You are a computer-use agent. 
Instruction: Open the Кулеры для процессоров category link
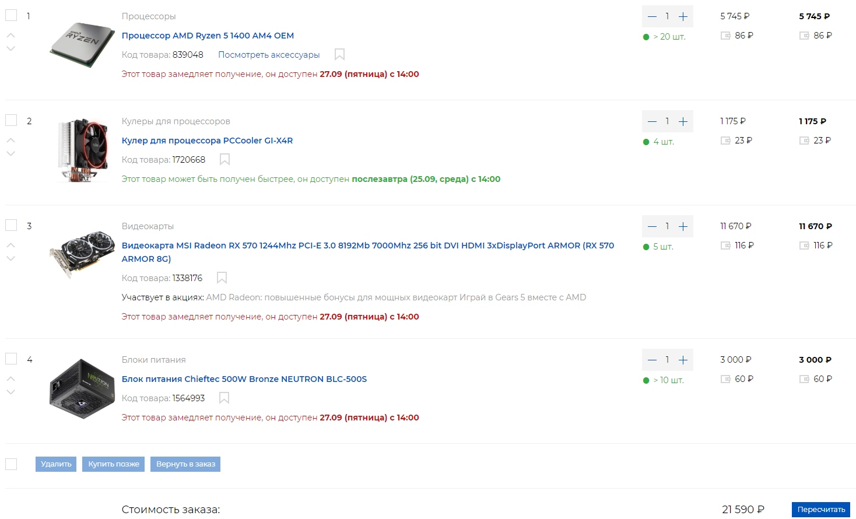tap(176, 121)
